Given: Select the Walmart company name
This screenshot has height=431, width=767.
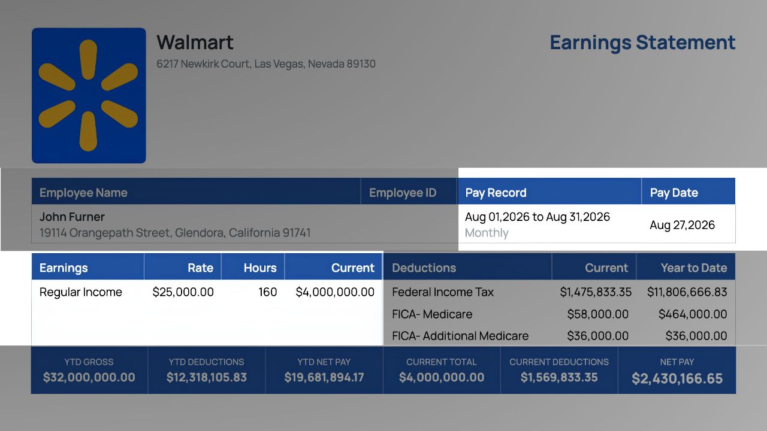Looking at the screenshot, I should click(195, 43).
